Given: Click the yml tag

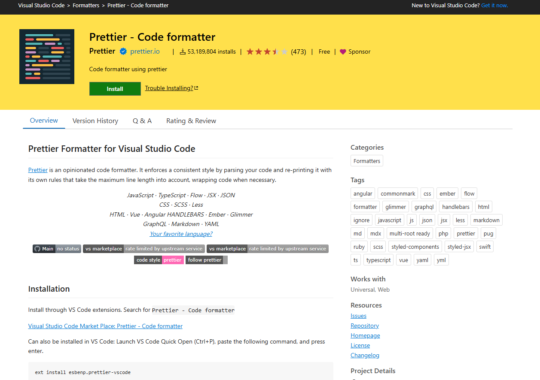Looking at the screenshot, I should point(441,260).
